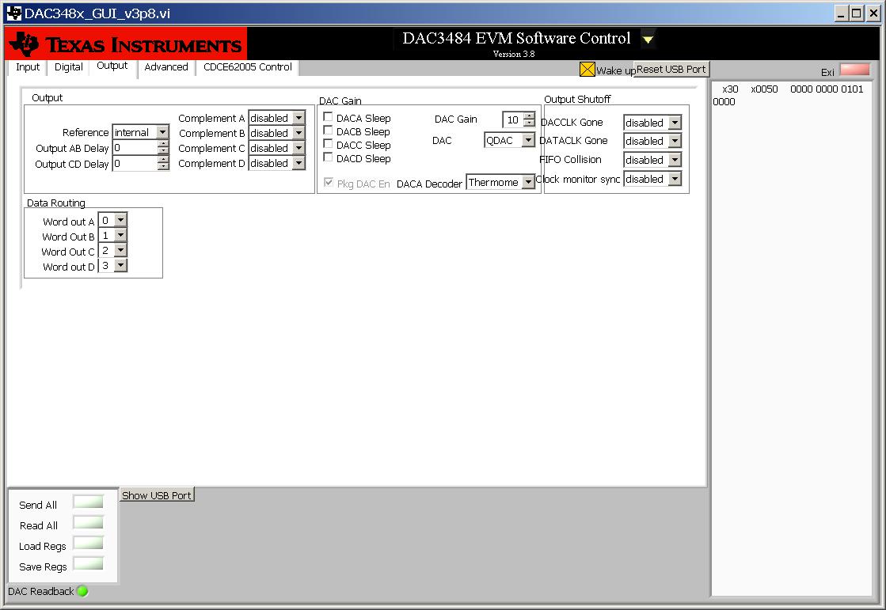Click the Send All button
This screenshot has height=610, width=886.
88,502
